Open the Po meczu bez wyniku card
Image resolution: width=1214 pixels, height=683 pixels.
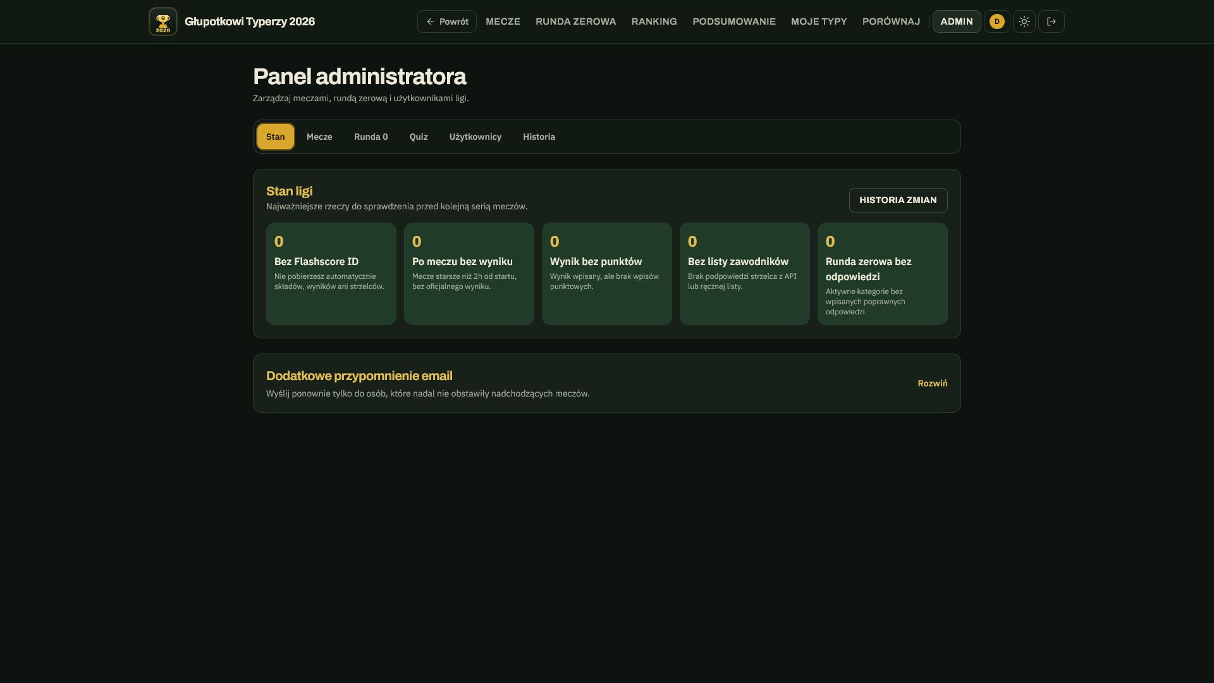469,274
